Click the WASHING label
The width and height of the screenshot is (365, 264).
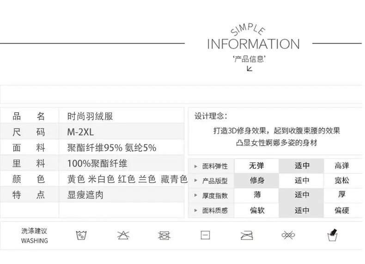click(x=35, y=241)
